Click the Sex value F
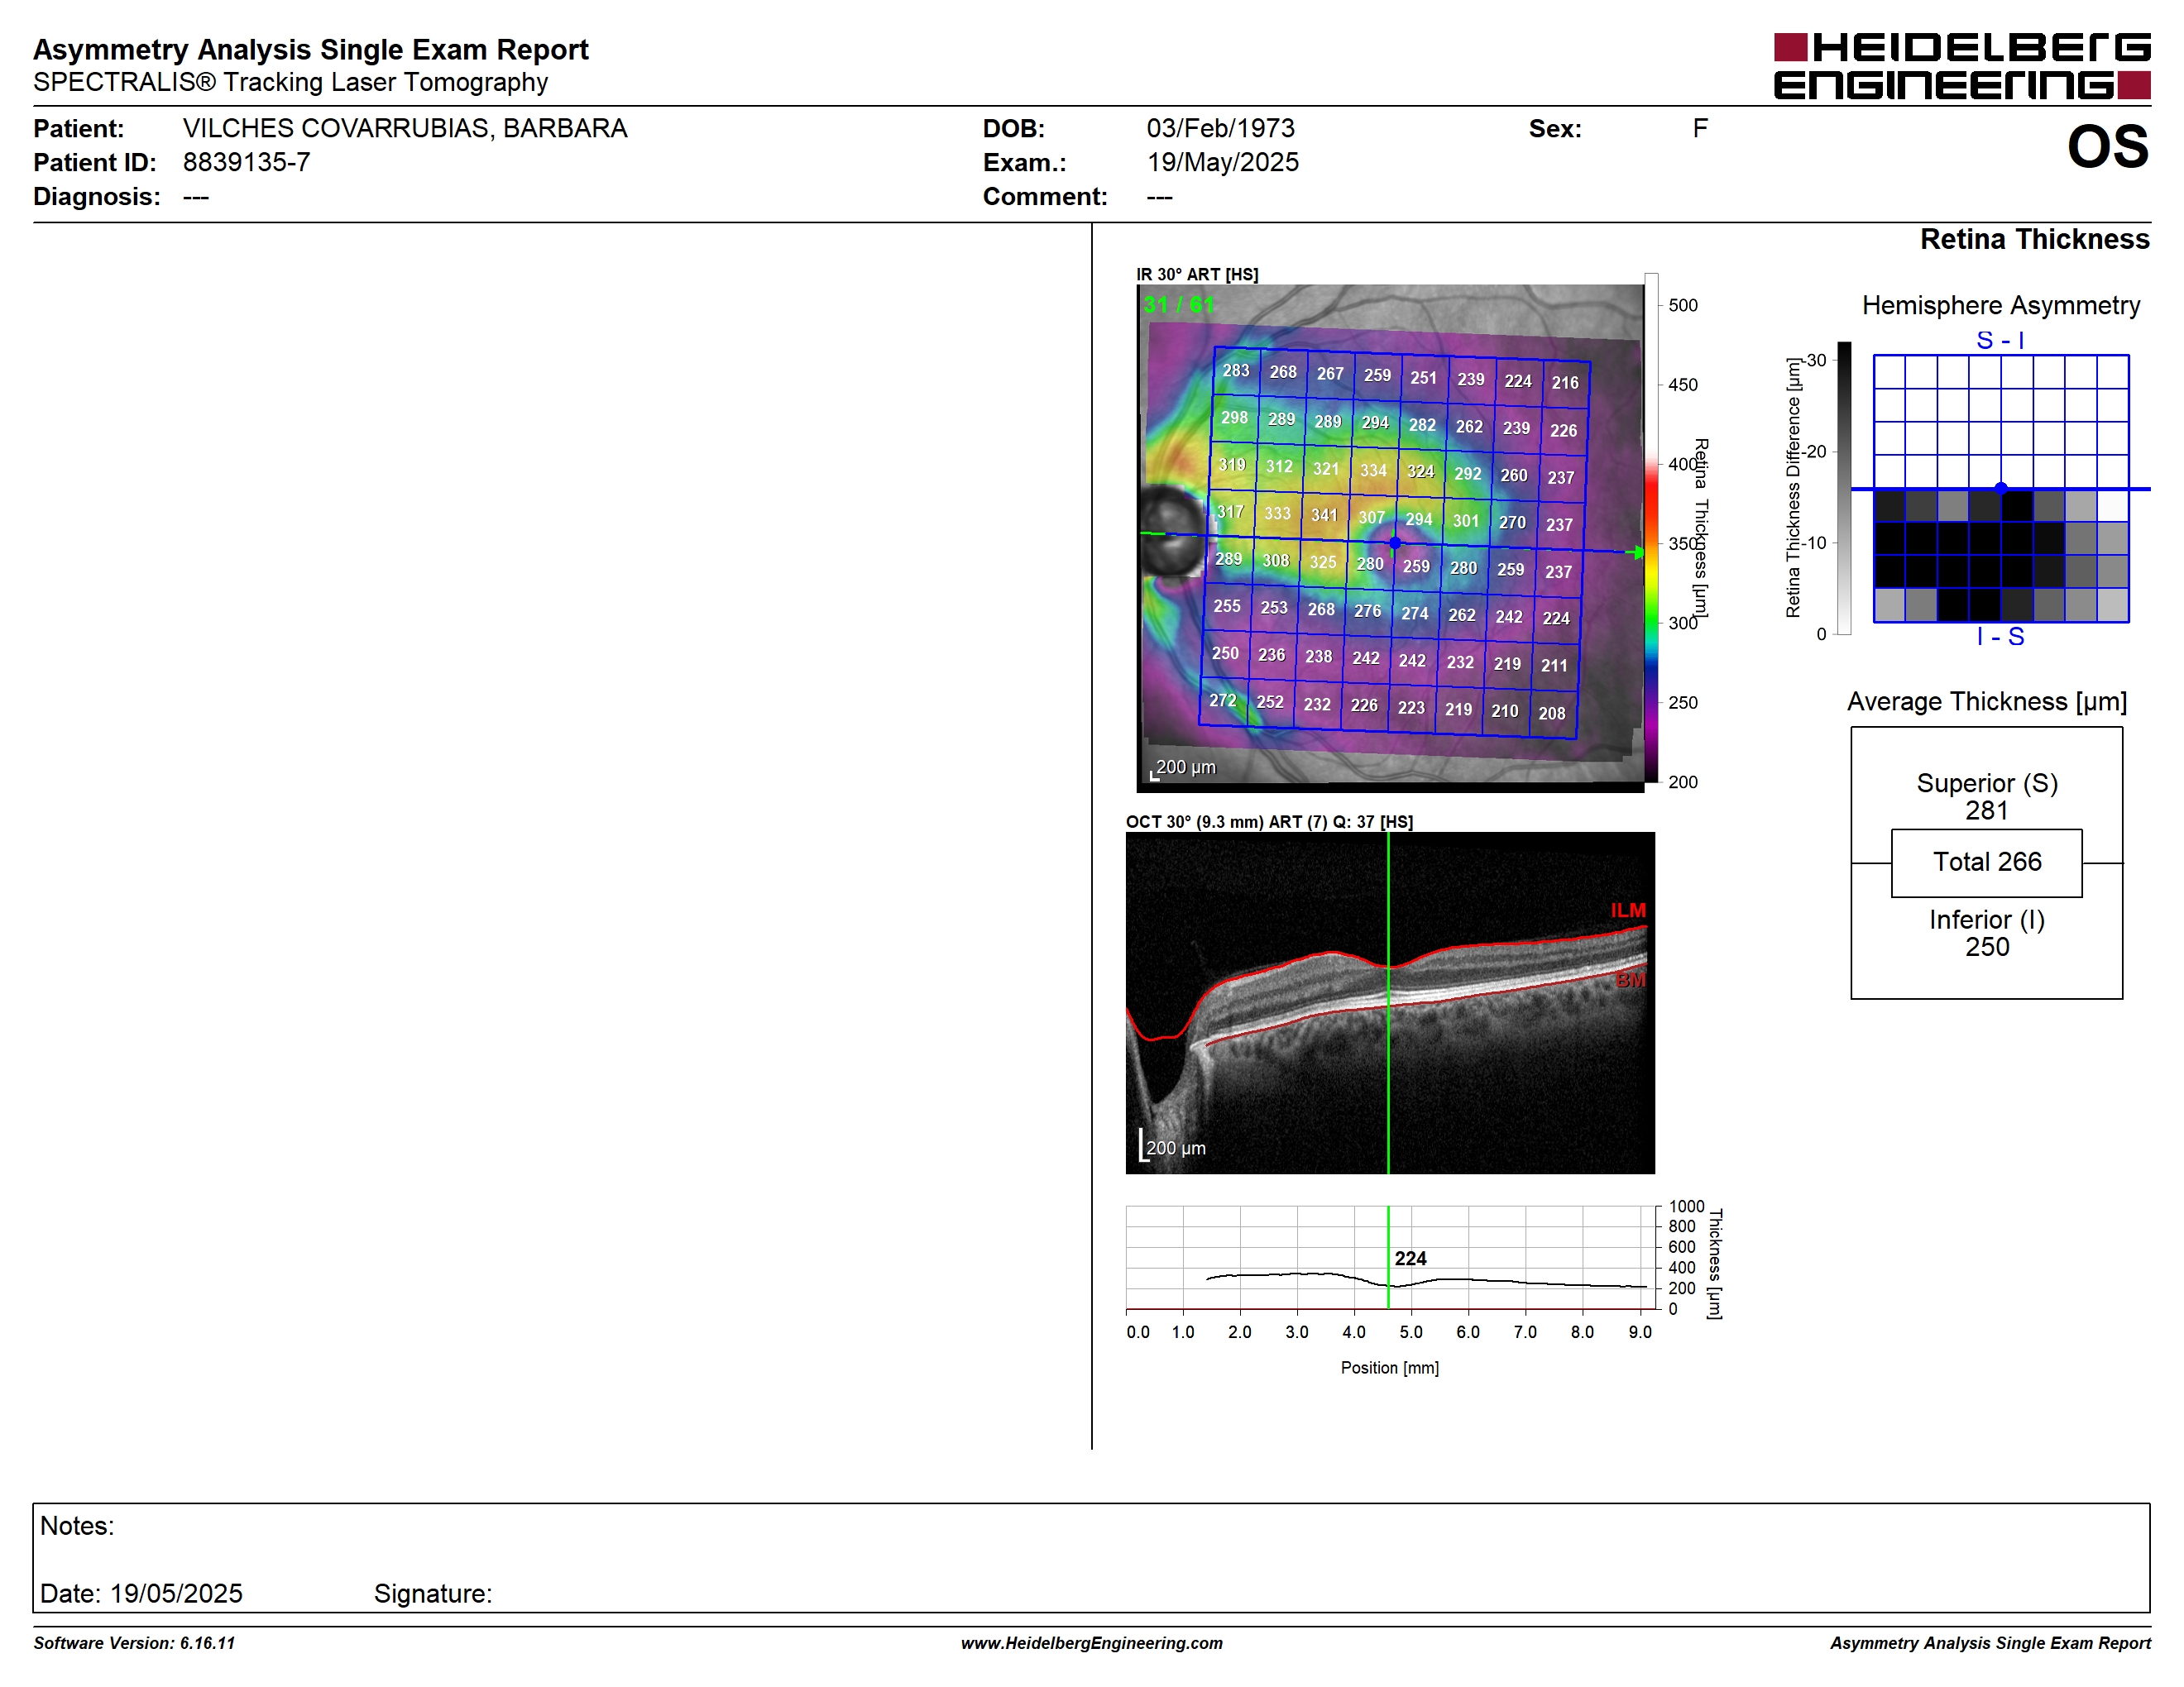The image size is (2184, 1687). (1700, 128)
